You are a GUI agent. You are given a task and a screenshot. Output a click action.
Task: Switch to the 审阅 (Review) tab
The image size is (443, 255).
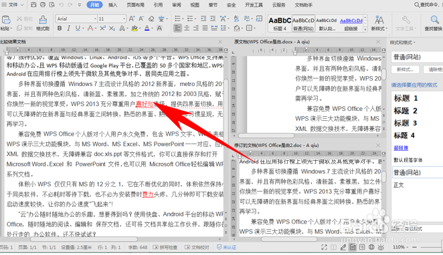click(177, 5)
